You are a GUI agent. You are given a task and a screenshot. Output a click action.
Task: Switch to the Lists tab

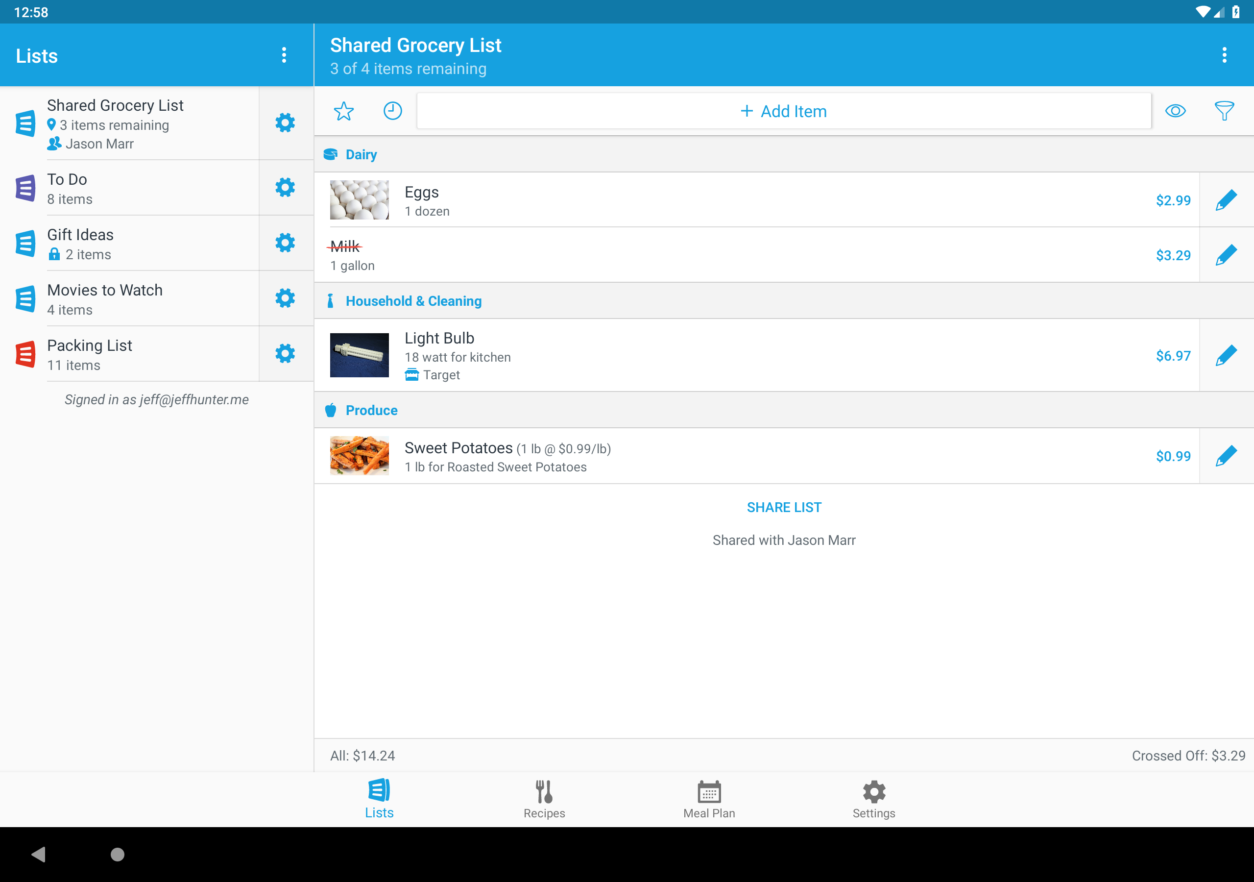point(379,798)
